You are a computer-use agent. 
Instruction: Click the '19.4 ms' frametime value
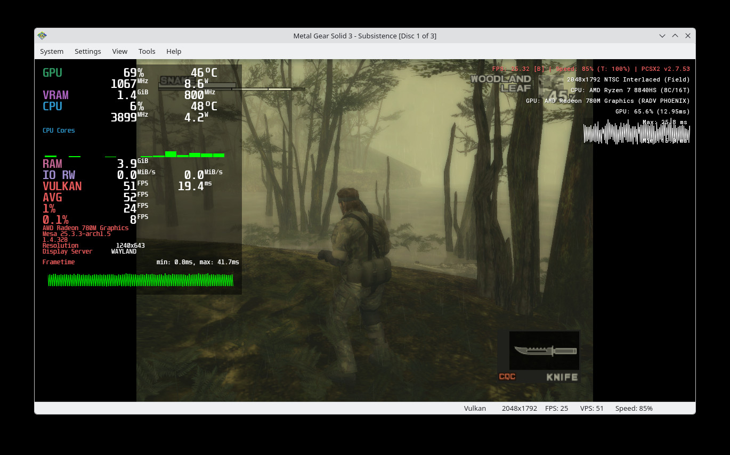click(194, 186)
